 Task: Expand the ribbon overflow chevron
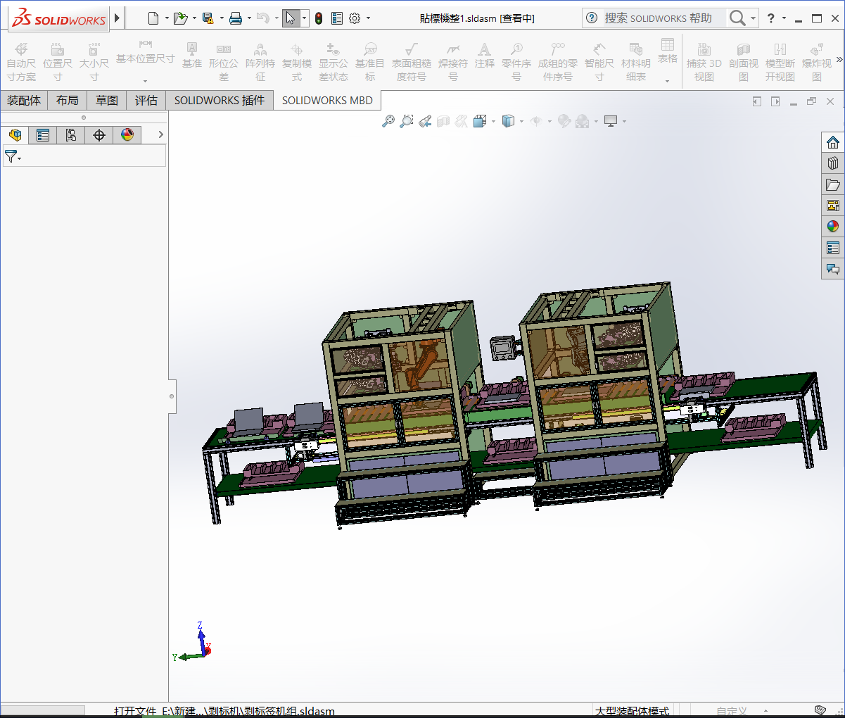point(839,59)
